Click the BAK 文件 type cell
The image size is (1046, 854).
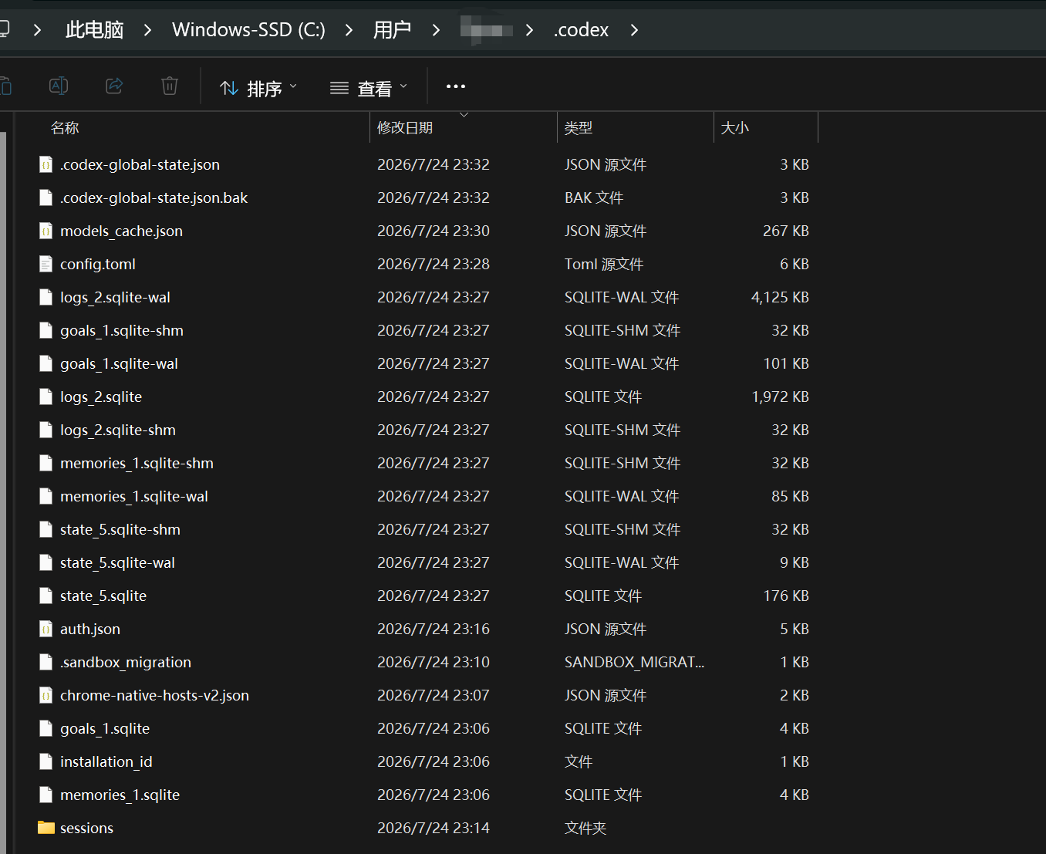[x=594, y=197]
